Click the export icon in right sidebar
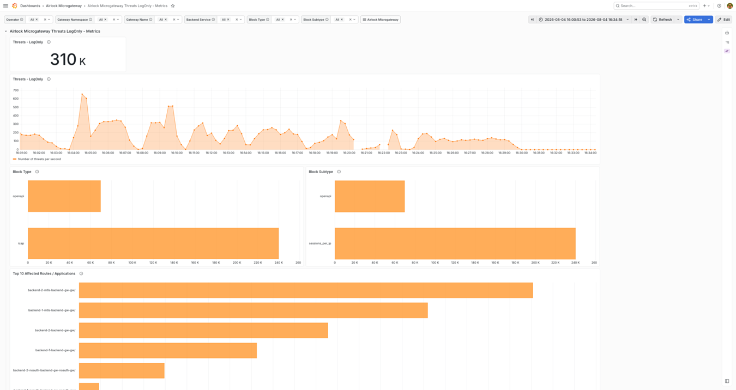Screen dimensions: 736x390 click(727, 33)
